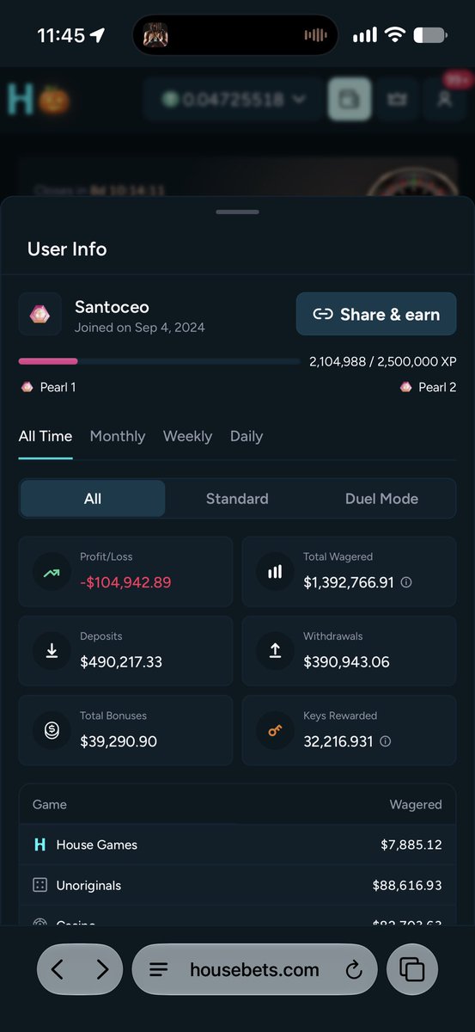The width and height of the screenshot is (475, 1032).
Task: Switch to the Weekly tab
Action: coord(187,436)
